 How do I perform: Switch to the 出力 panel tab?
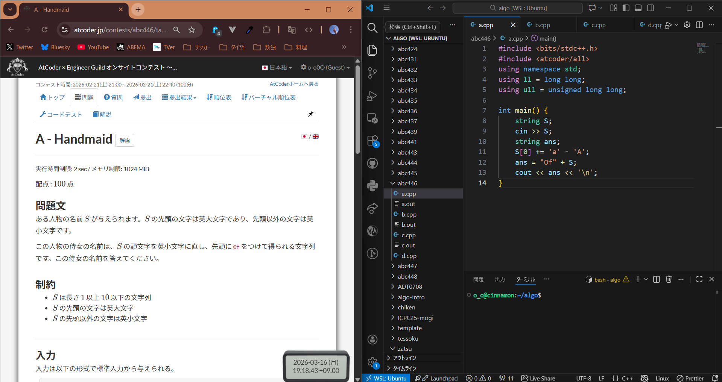500,279
